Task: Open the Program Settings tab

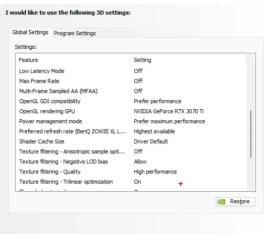Action: 75,33
